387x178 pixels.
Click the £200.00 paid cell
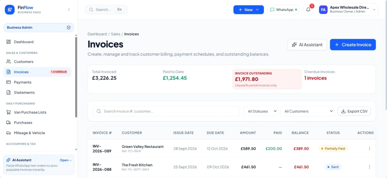[x=274, y=149]
